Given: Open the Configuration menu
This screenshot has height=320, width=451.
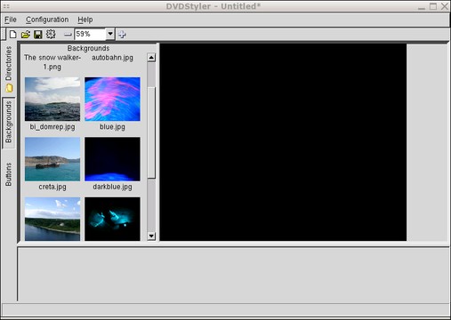Looking at the screenshot, I should [47, 20].
